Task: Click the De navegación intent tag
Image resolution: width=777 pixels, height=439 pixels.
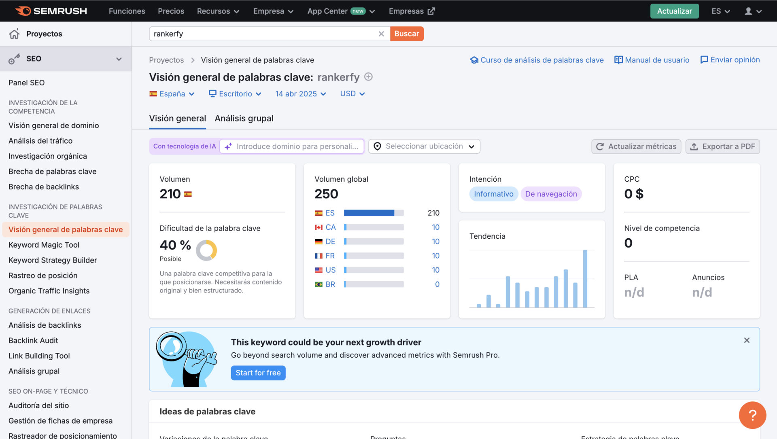Action: [551, 194]
